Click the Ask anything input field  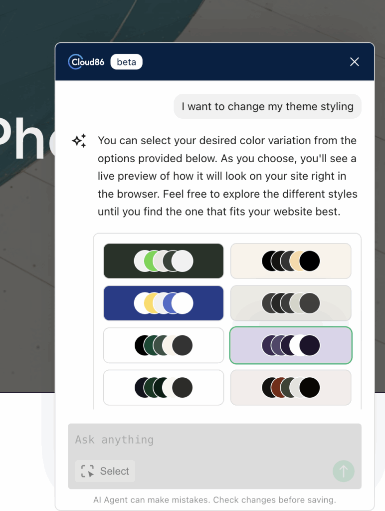[x=214, y=440]
